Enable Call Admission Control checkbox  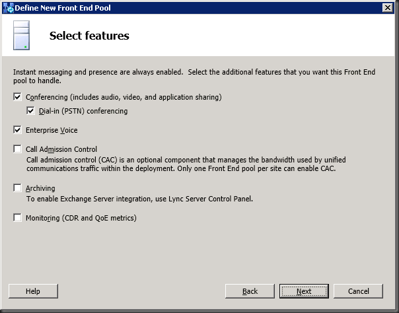pyautogui.click(x=17, y=149)
